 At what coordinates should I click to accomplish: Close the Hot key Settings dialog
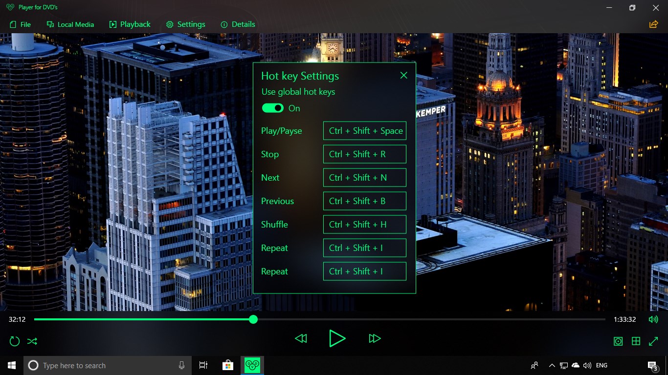click(403, 75)
